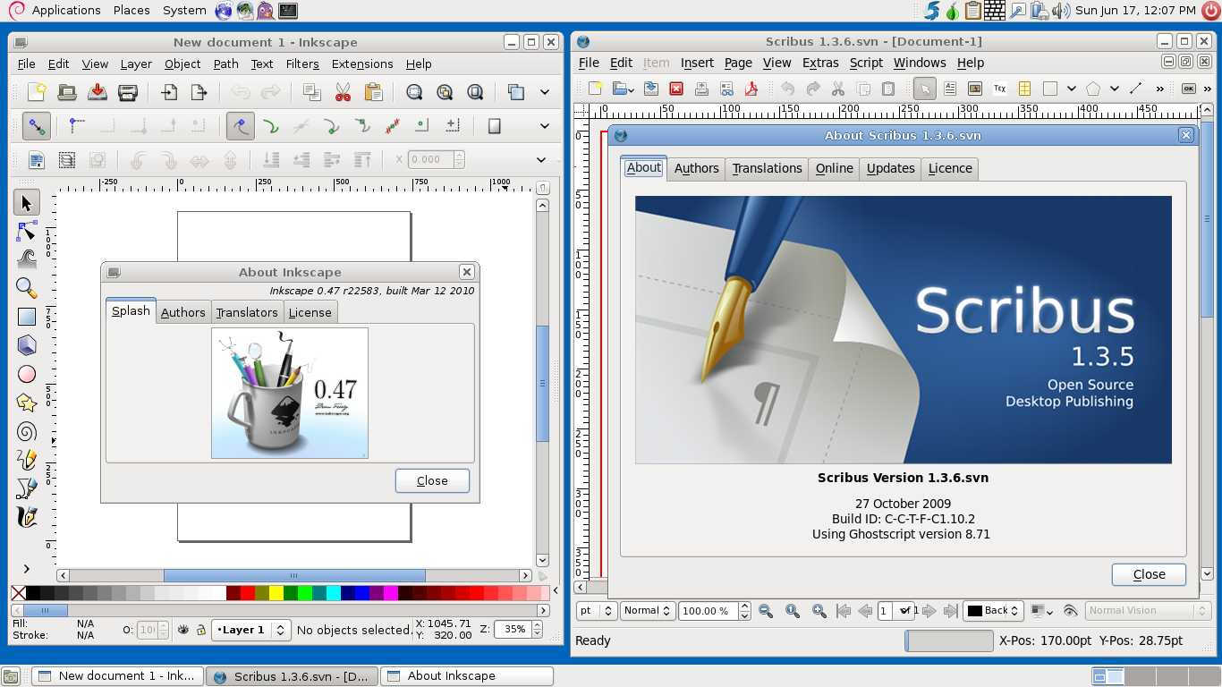Image resolution: width=1222 pixels, height=687 pixels.
Task: Click the Cut scissors icon in Inkscape
Action: coord(343,92)
